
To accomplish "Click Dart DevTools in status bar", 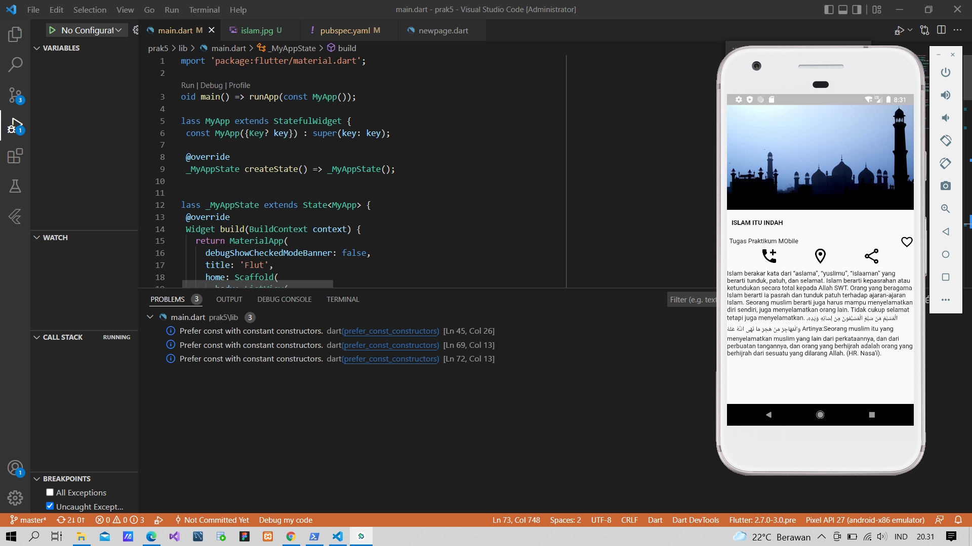I will pos(696,520).
